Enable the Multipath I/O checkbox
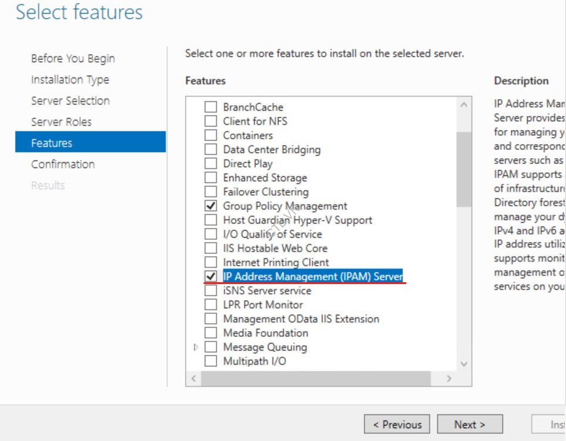This screenshot has height=441, width=566. [210, 361]
